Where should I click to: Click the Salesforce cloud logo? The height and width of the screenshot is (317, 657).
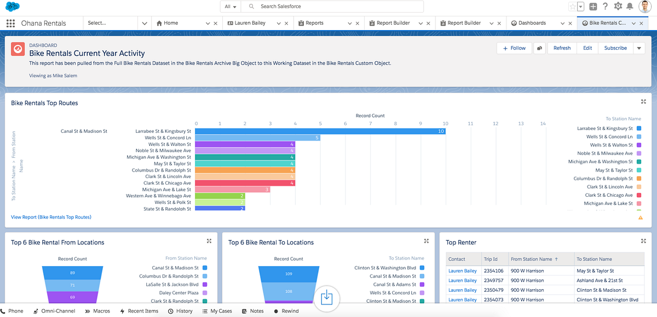[12, 7]
